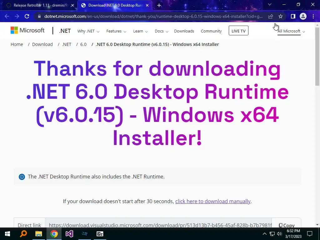The height and width of the screenshot is (240, 320).
Task: Expand the Why .NET dropdown
Action: [x=88, y=31]
